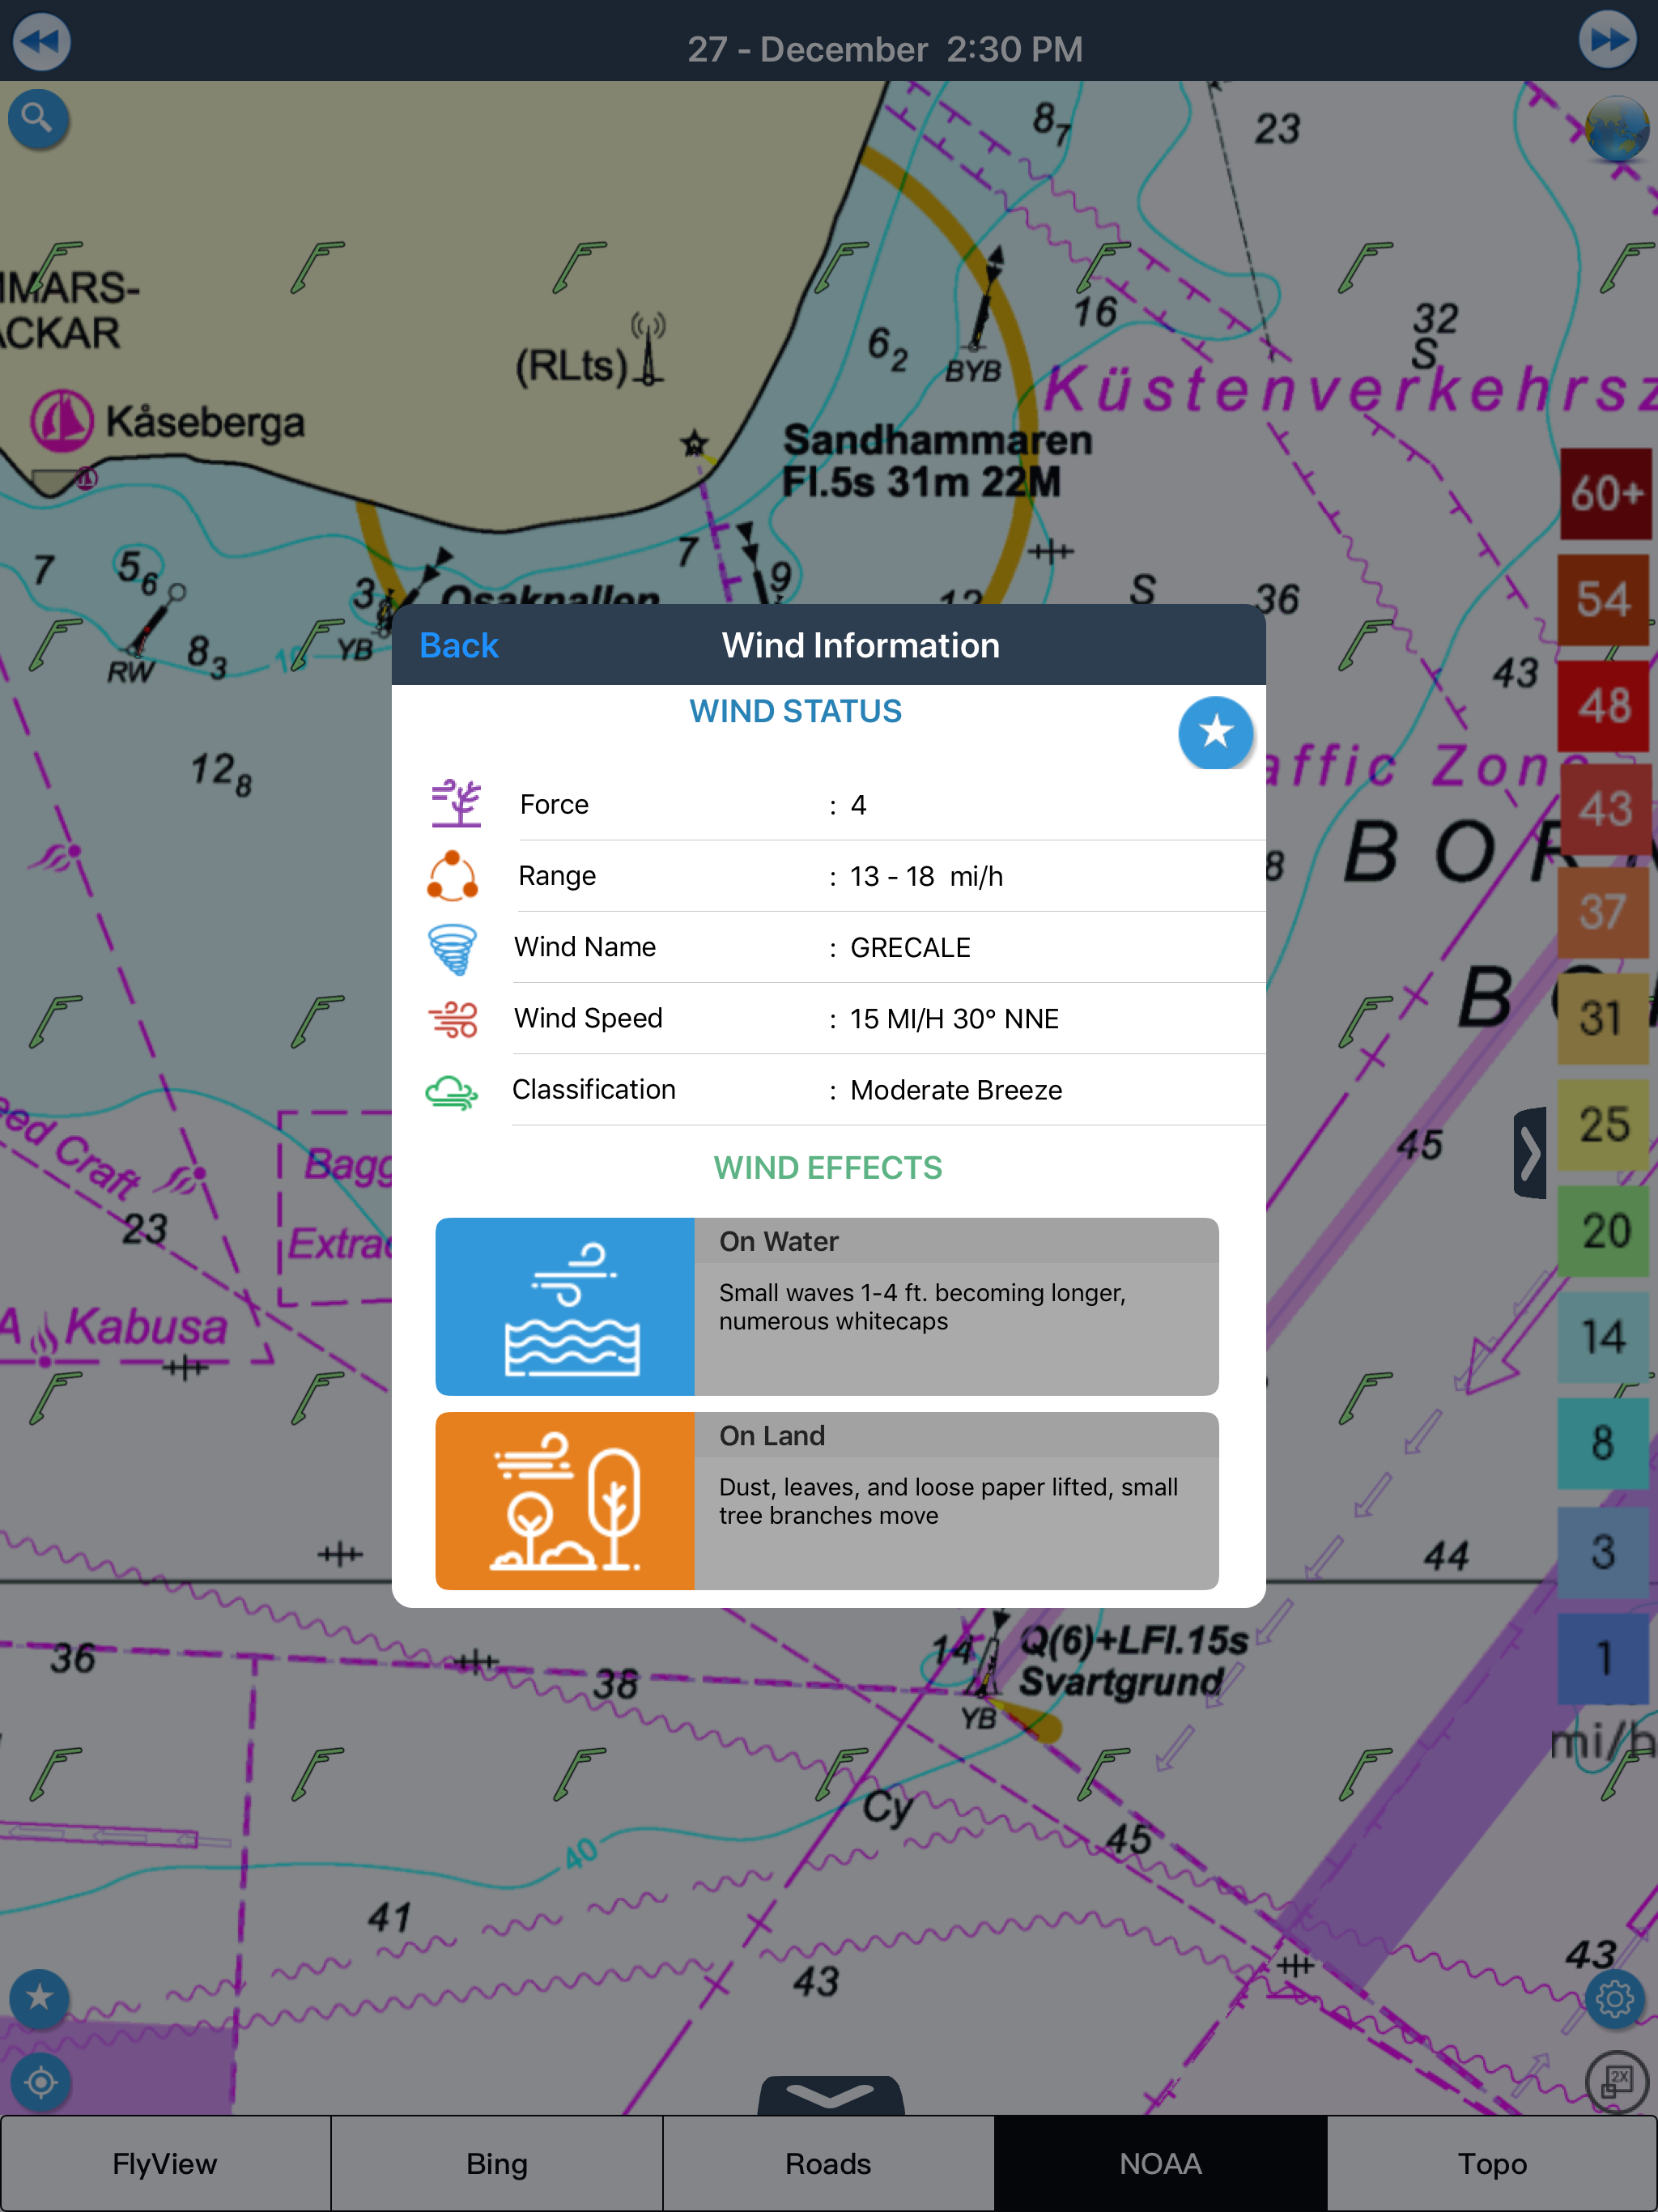This screenshot has height=2212, width=1658.
Task: Open favorites star button on map
Action: pos(39,1998)
